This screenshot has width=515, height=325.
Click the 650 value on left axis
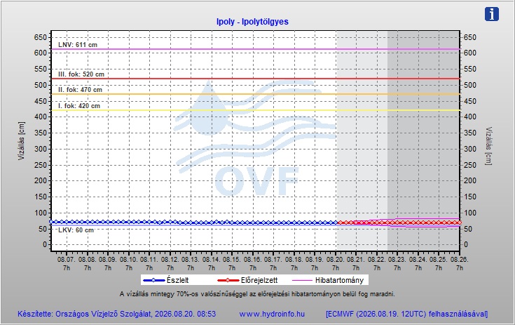(x=41, y=37)
